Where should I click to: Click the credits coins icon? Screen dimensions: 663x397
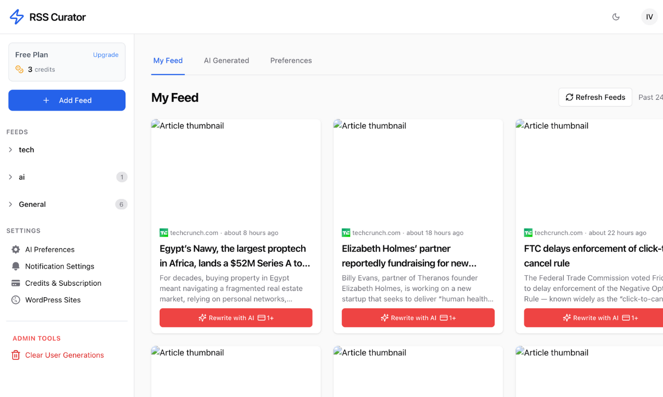point(19,69)
